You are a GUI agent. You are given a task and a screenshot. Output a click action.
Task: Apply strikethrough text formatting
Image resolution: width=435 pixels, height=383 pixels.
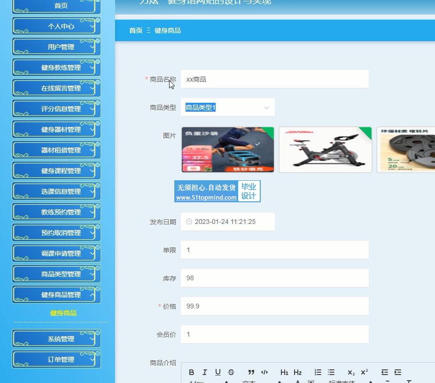[231, 372]
